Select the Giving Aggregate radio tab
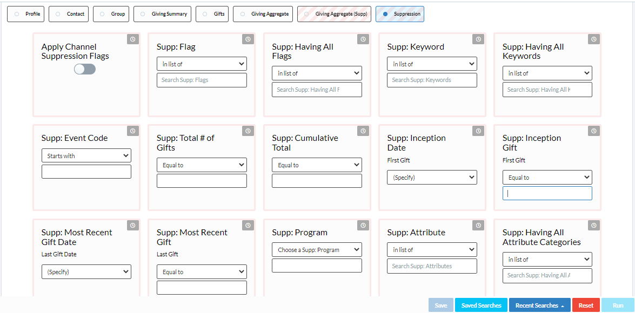Screen dimensions: 635x313 click(263, 13)
